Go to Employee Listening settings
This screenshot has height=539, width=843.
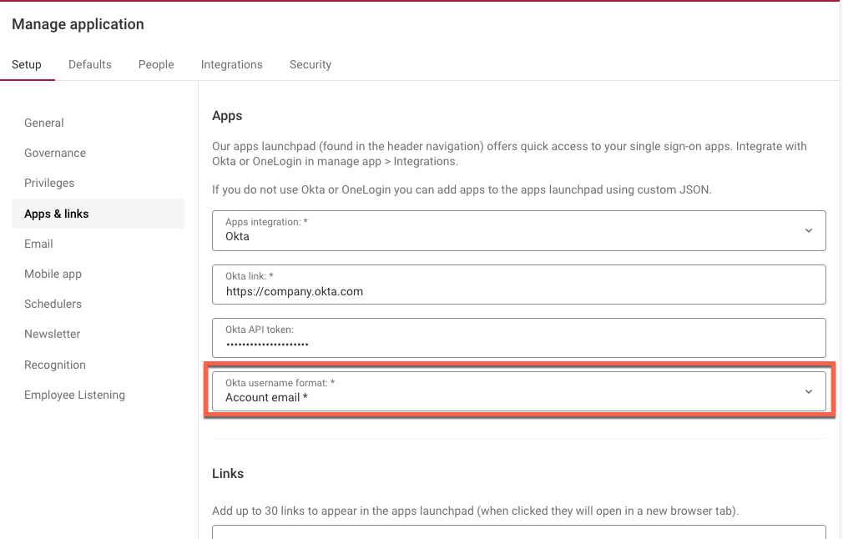(74, 395)
